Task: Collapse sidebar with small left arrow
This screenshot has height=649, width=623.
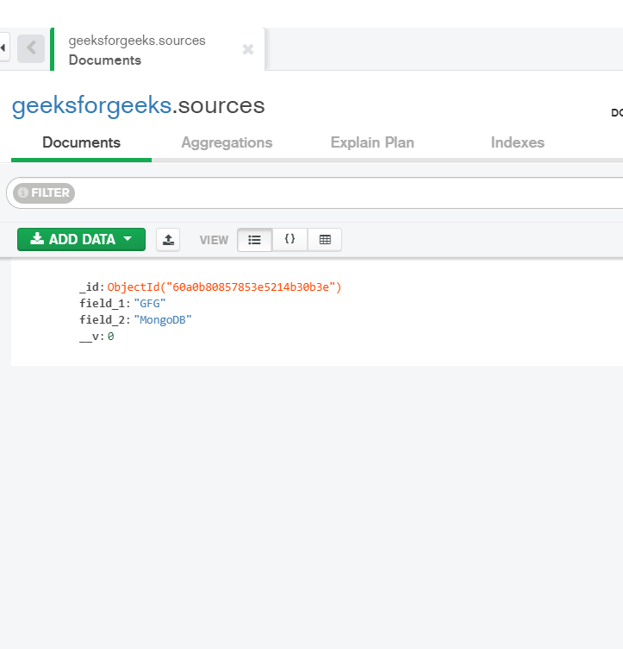Action: coord(3,48)
